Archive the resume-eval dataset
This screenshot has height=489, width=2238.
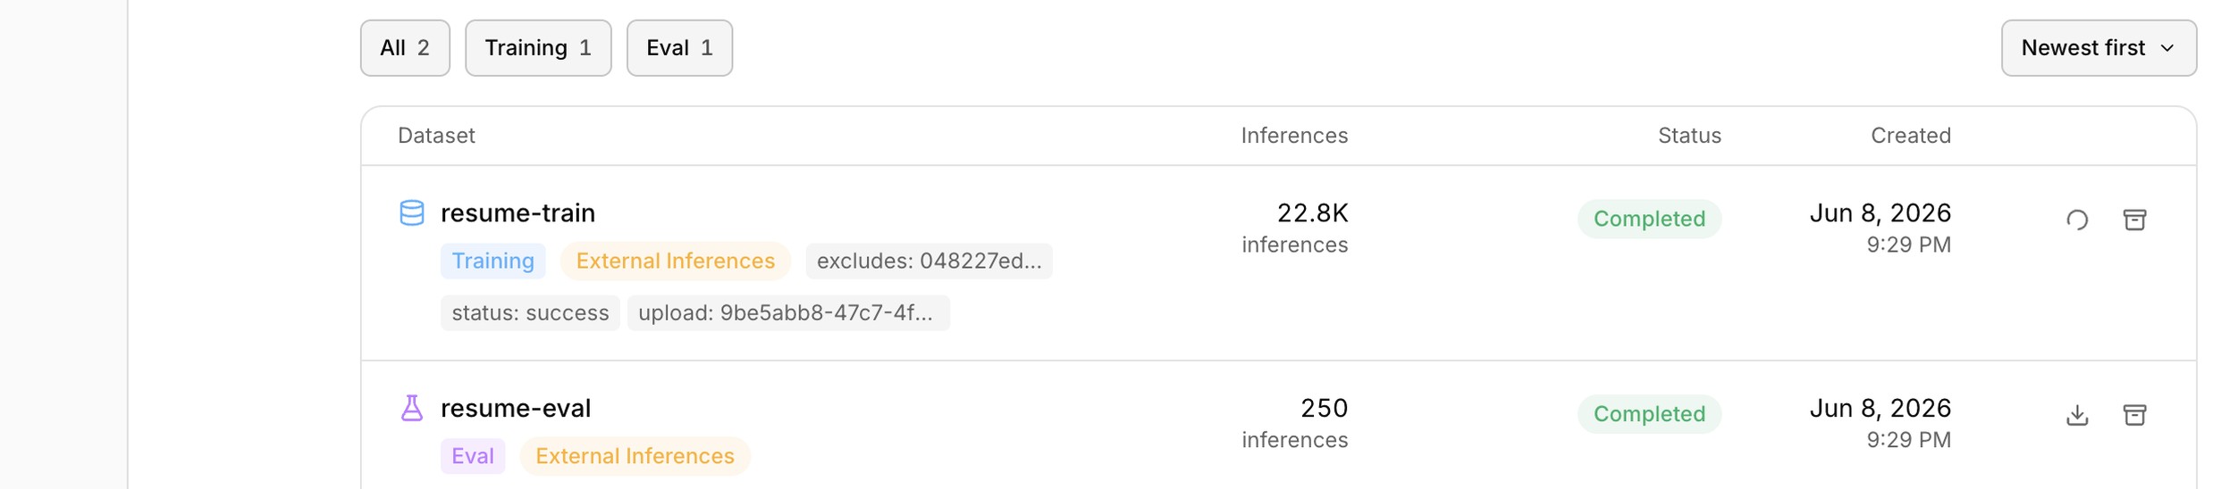click(x=2134, y=415)
